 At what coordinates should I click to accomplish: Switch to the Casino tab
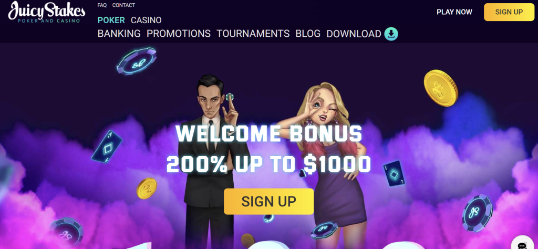coord(146,20)
